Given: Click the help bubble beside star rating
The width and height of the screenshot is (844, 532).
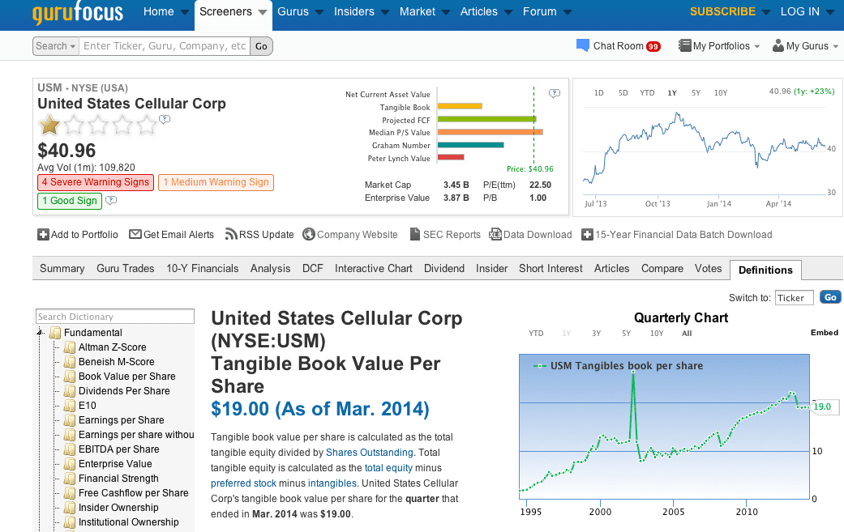Looking at the screenshot, I should [165, 119].
